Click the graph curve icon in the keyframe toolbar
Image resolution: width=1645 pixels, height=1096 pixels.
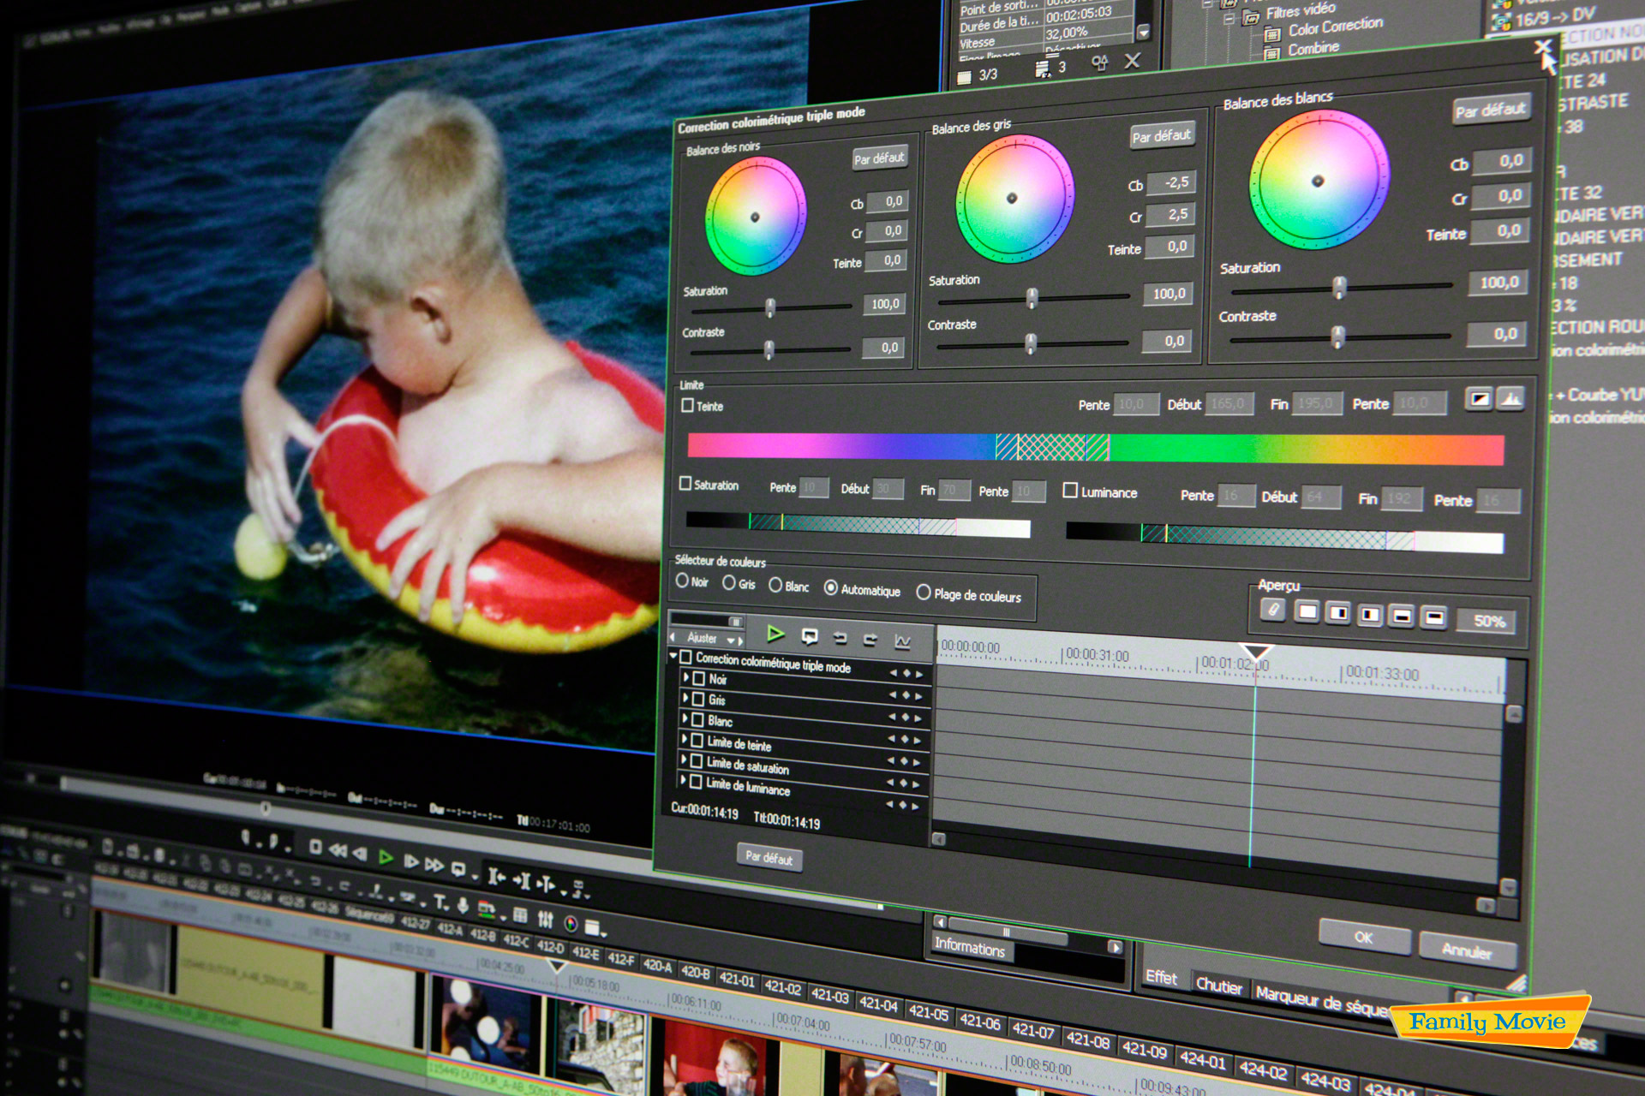(x=902, y=641)
